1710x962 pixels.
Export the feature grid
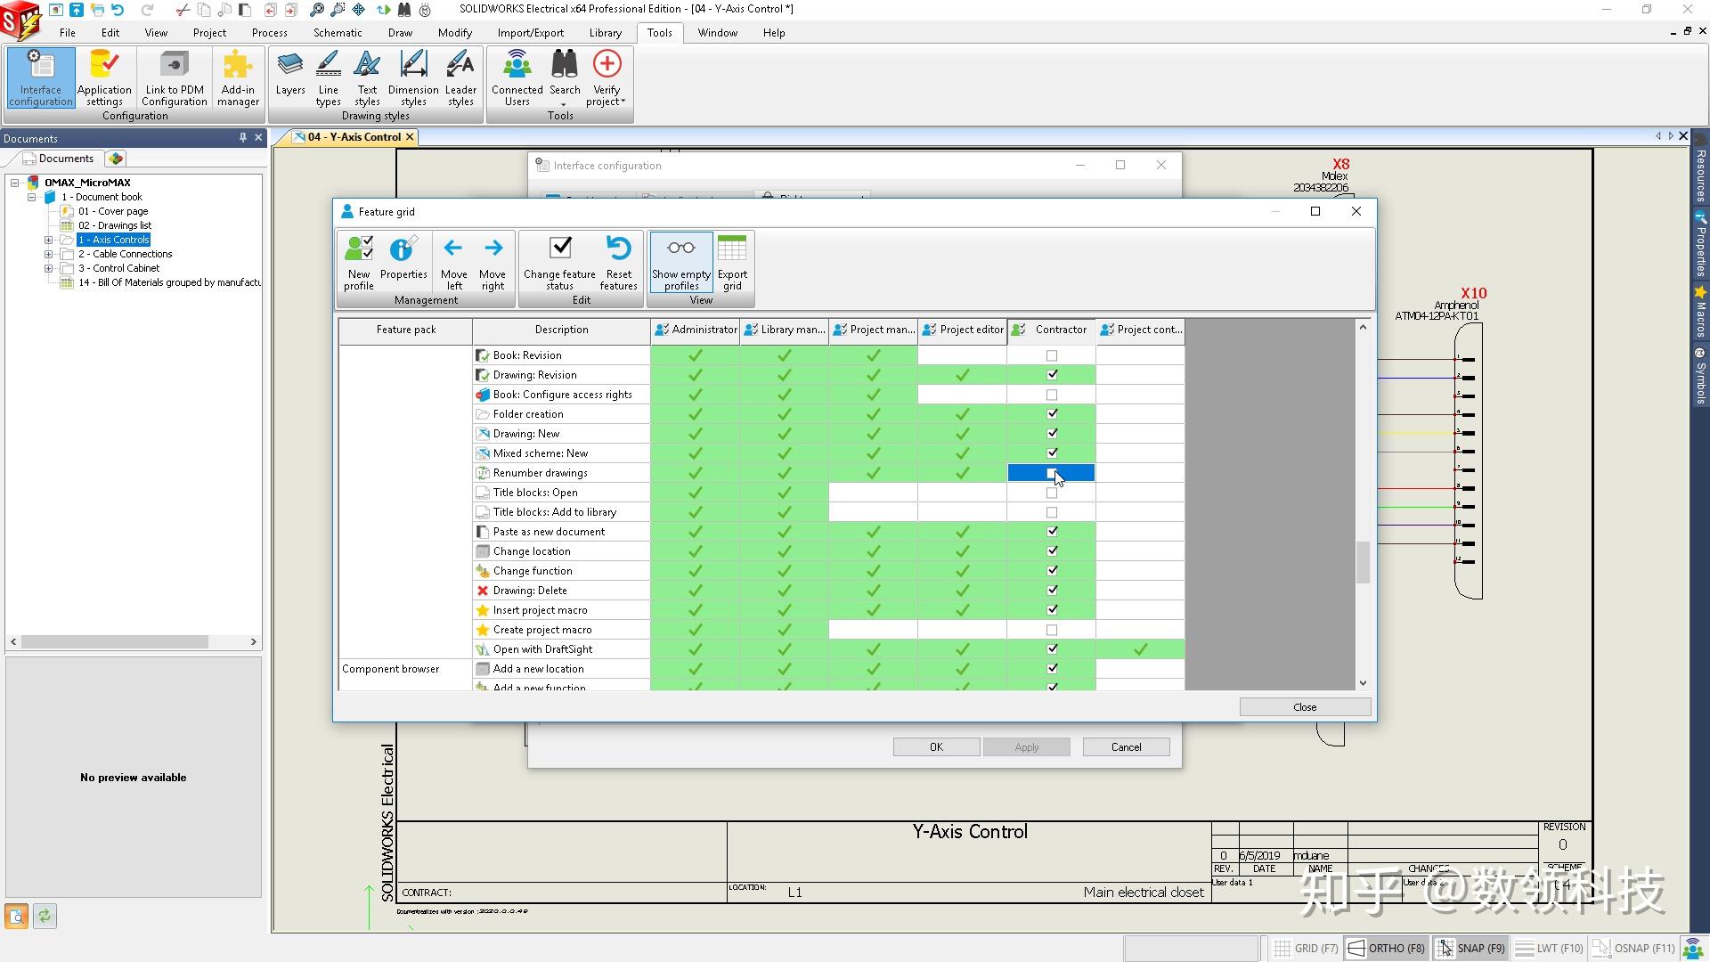point(732,263)
